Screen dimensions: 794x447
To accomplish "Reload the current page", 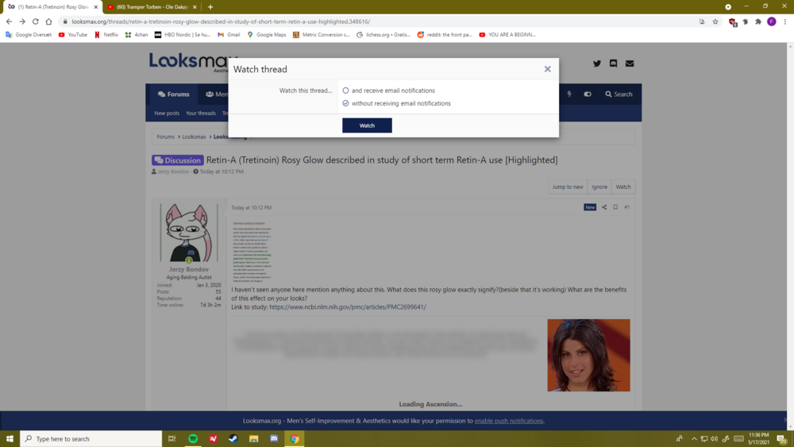I will click(36, 21).
